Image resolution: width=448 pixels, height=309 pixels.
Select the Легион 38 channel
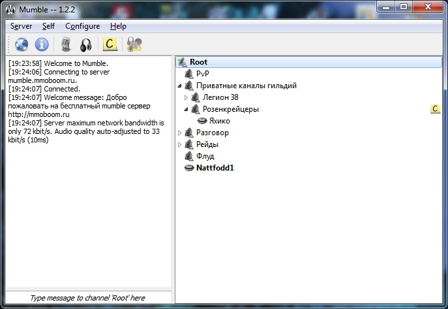pyautogui.click(x=220, y=97)
